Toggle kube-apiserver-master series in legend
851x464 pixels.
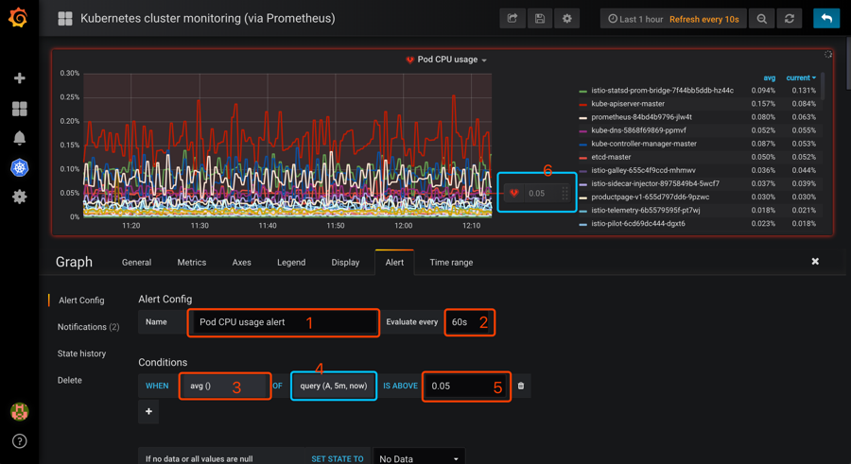tap(628, 104)
